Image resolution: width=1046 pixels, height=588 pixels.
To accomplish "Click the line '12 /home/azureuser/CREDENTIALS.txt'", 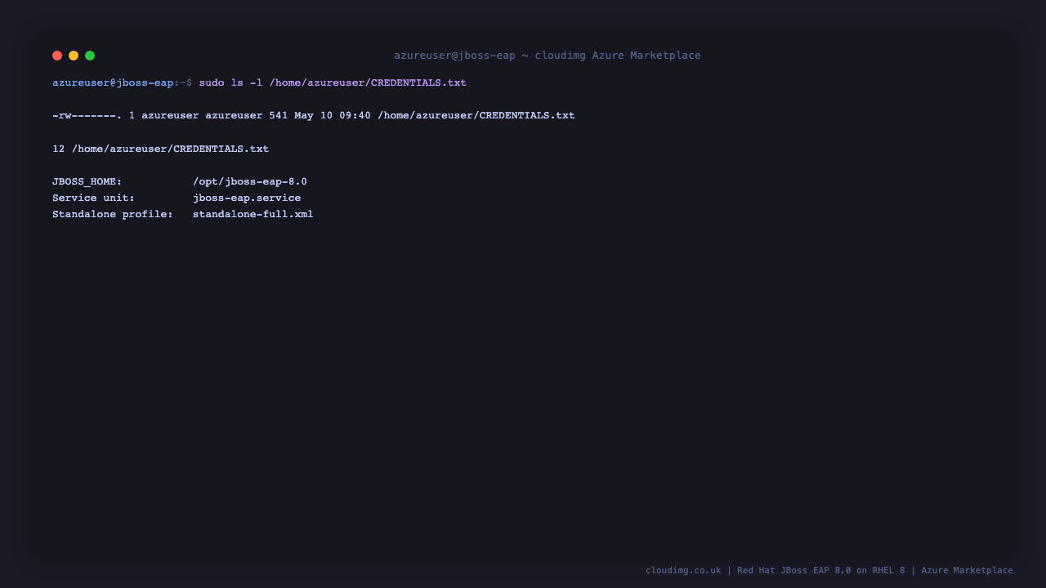I will (x=160, y=149).
